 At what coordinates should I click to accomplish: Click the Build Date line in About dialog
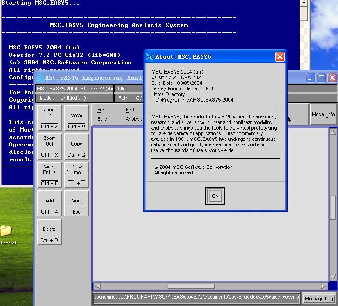(177, 83)
